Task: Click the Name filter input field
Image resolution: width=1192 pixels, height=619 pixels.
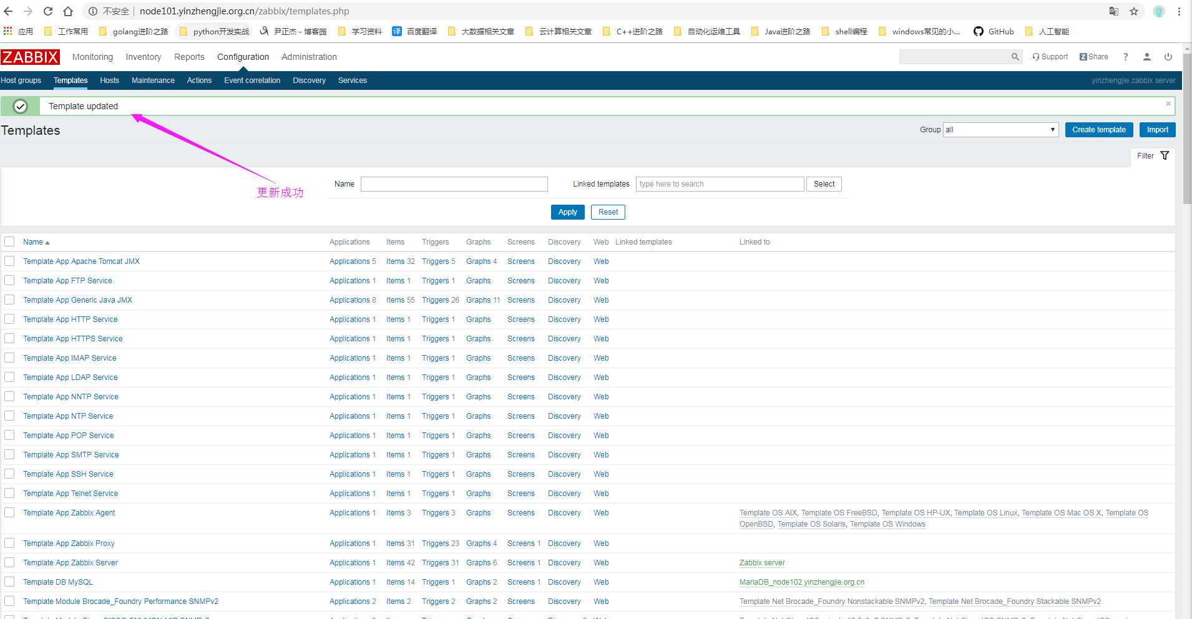Action: click(x=454, y=184)
